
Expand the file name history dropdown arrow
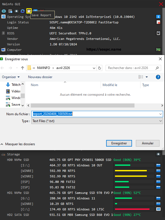coord(160,114)
